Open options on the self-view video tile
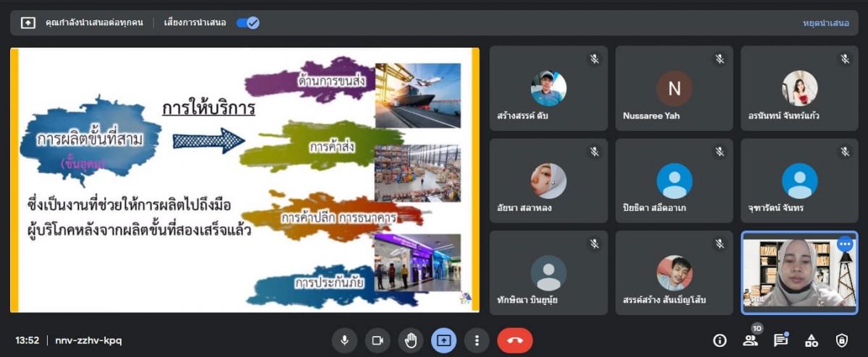The image size is (868, 357). (844, 244)
